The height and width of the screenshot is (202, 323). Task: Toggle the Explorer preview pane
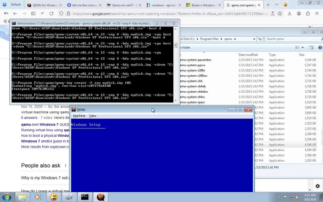(x=311, y=47)
